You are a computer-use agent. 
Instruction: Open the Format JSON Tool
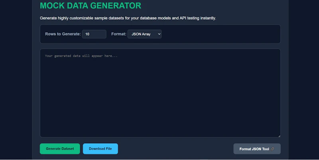257,149
